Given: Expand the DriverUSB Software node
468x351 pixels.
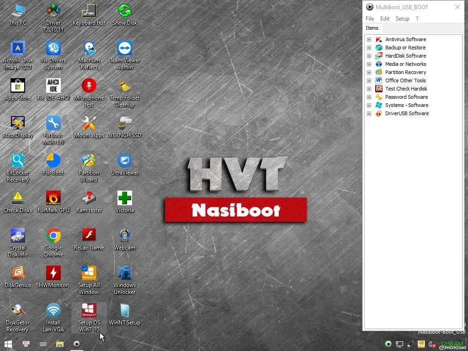Looking at the screenshot, I should click(x=369, y=113).
